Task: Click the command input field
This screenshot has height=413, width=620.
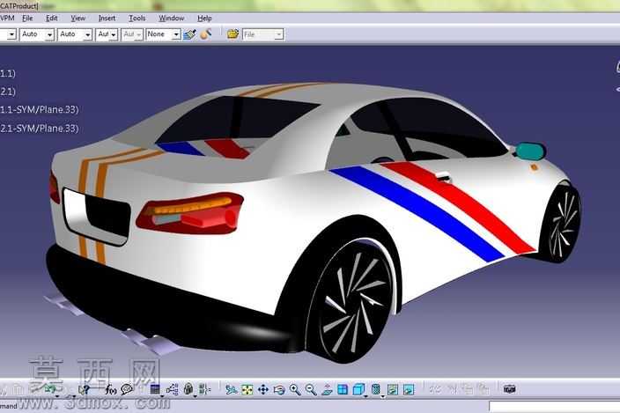Action: tap(554, 407)
